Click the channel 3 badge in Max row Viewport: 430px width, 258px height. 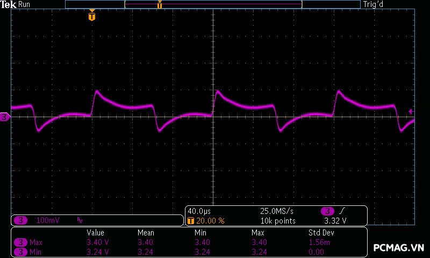(x=20, y=242)
